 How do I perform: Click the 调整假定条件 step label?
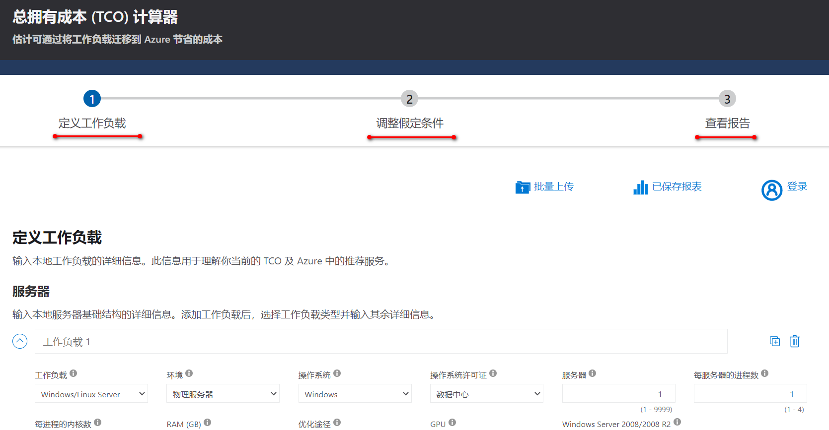(x=410, y=123)
